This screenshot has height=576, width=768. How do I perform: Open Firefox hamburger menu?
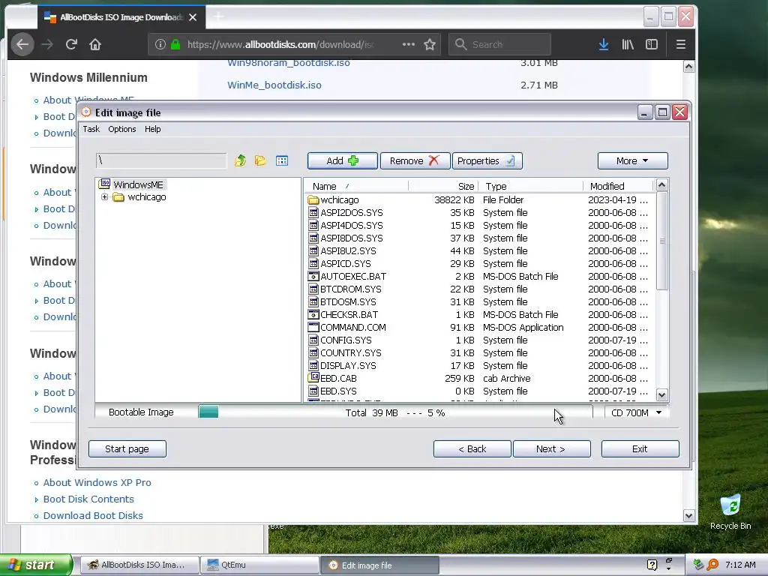click(680, 44)
